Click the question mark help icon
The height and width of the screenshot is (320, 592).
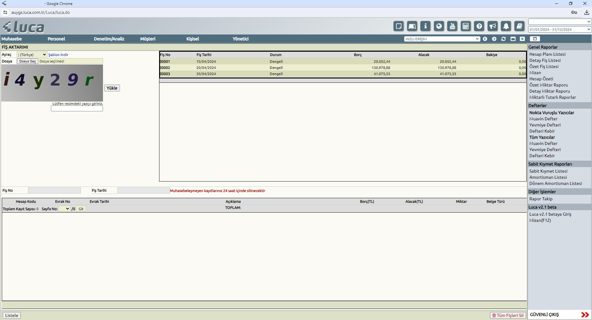(479, 26)
